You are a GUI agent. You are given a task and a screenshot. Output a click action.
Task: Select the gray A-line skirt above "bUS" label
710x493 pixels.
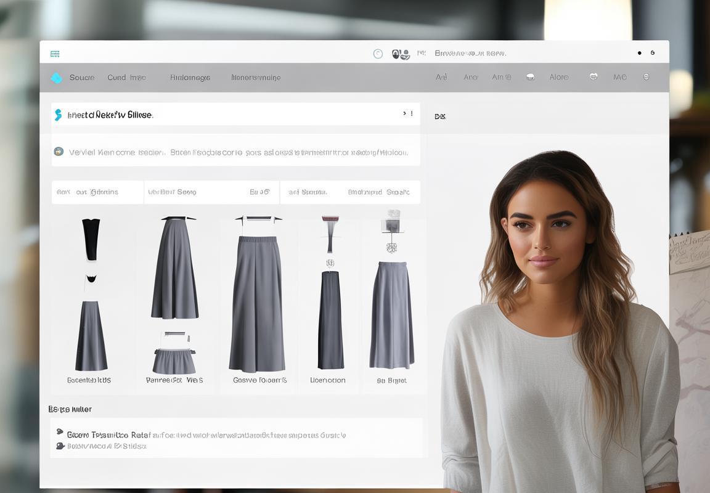pyautogui.click(x=91, y=335)
